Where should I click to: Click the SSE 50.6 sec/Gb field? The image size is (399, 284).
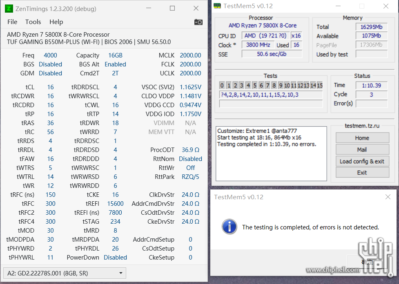click(272, 54)
